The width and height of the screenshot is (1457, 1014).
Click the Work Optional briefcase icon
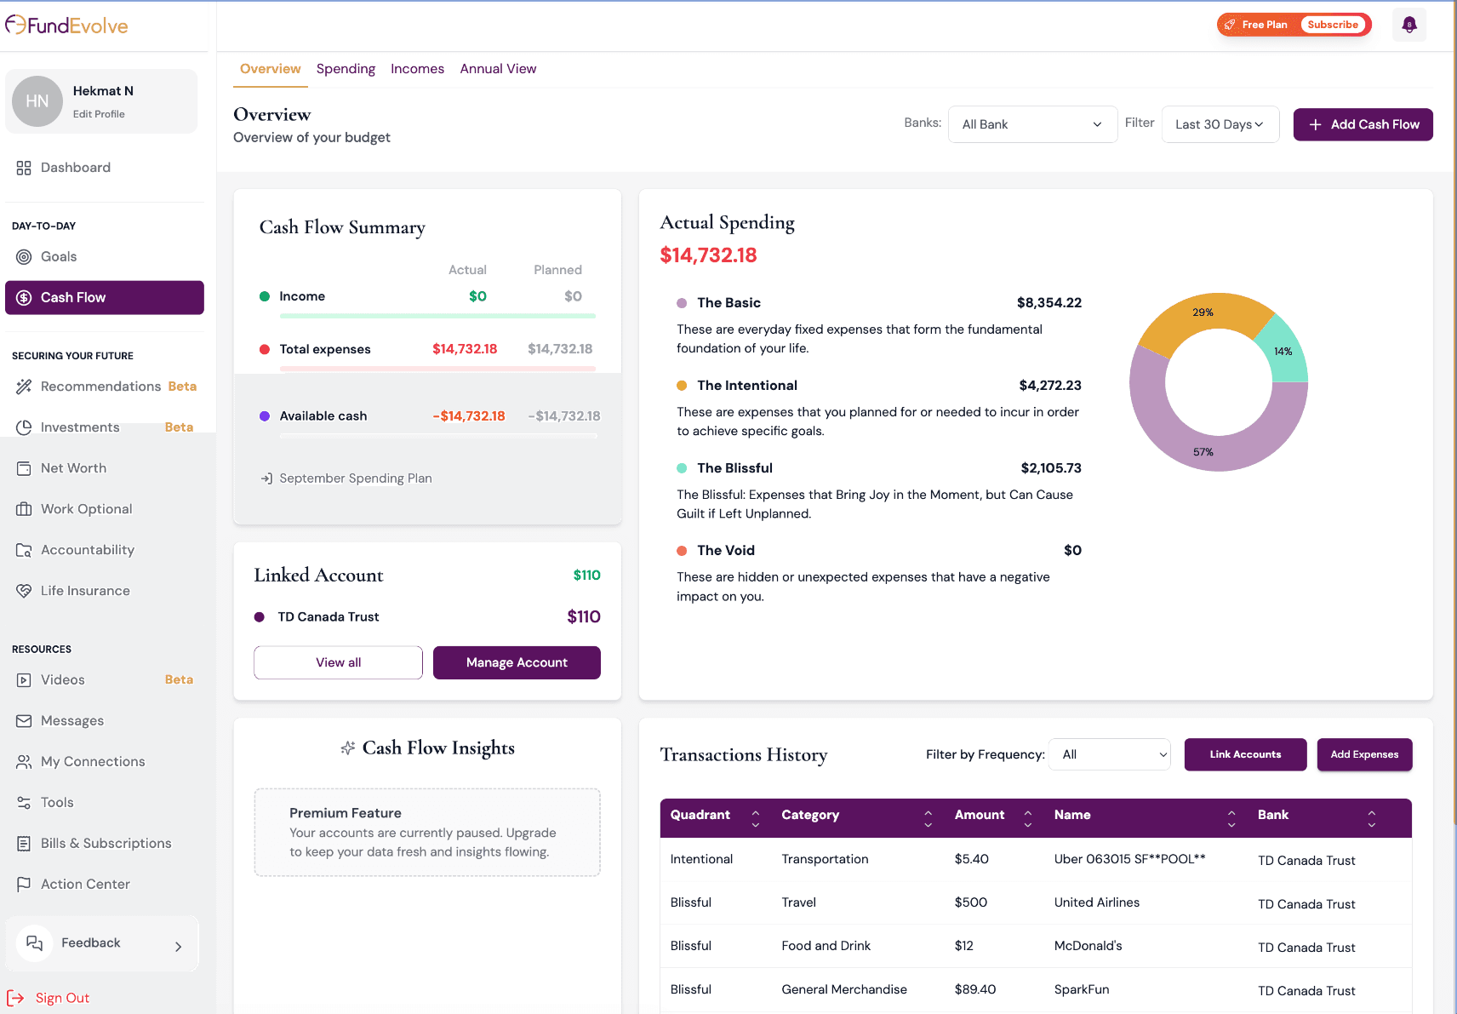tap(24, 509)
